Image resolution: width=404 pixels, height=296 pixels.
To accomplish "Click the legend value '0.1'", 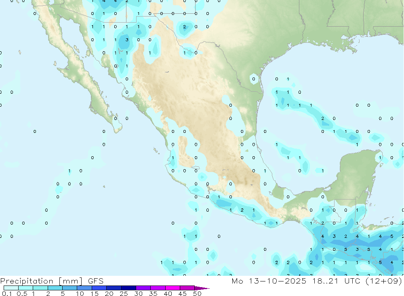I will (x=7, y=294).
